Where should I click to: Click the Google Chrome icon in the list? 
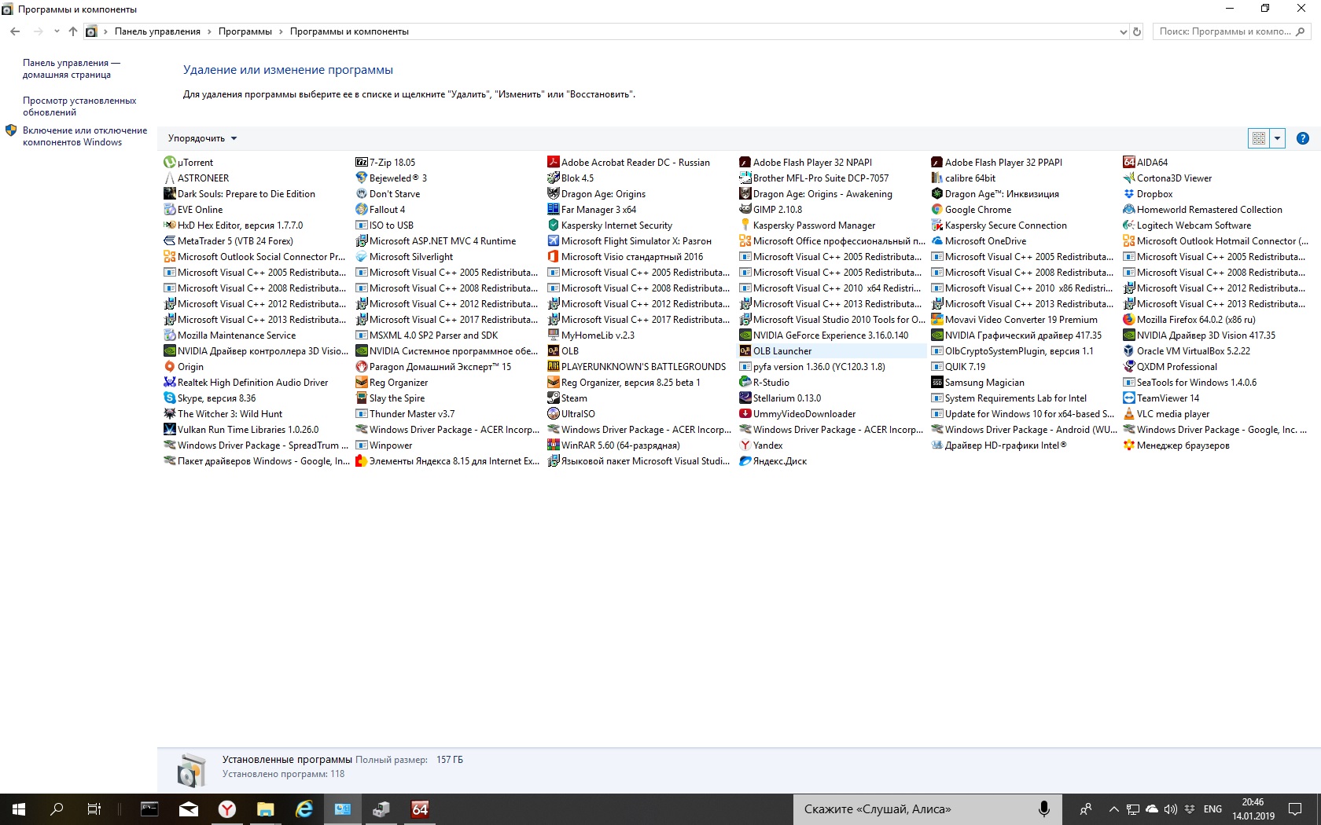(937, 210)
